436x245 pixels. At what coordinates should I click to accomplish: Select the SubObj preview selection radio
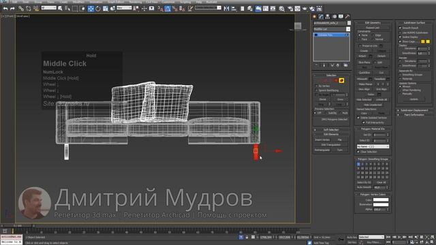pyautogui.click(x=326, y=113)
